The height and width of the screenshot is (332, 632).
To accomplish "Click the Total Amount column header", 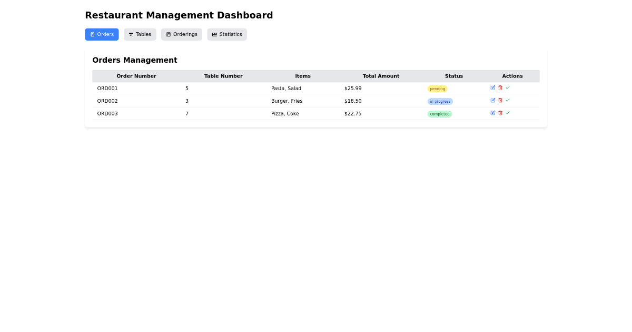I will pos(381,76).
